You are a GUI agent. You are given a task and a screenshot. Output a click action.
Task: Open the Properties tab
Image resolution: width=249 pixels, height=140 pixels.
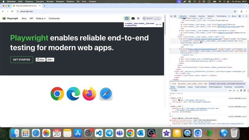(x=228, y=87)
